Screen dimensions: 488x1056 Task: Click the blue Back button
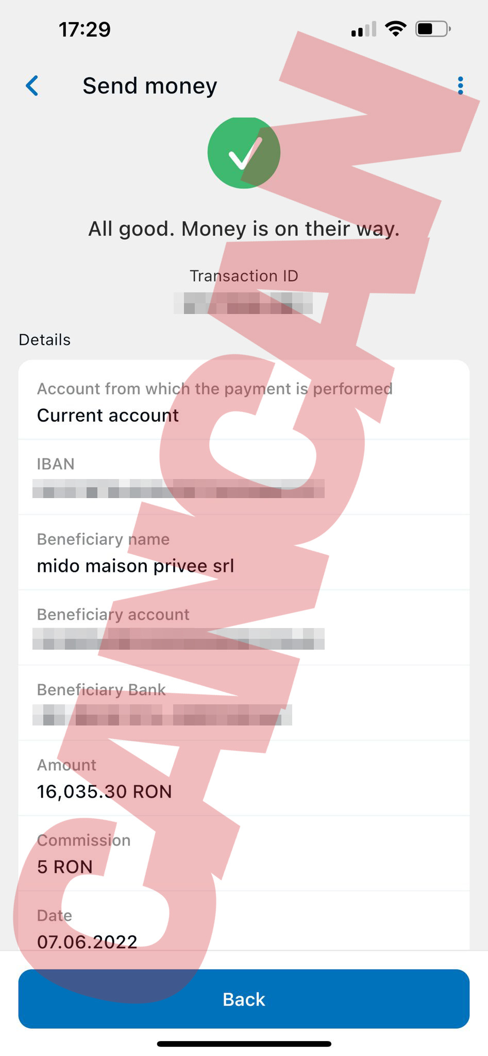click(x=244, y=999)
